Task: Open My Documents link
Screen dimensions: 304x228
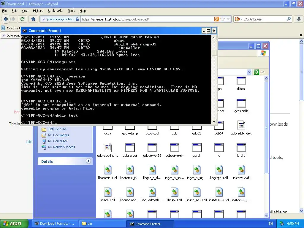Action: [x=58, y=135]
